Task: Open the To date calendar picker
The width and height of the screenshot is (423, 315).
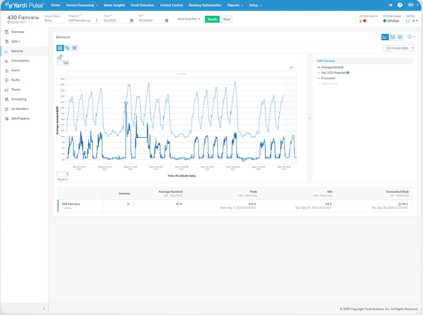Action: [167, 20]
